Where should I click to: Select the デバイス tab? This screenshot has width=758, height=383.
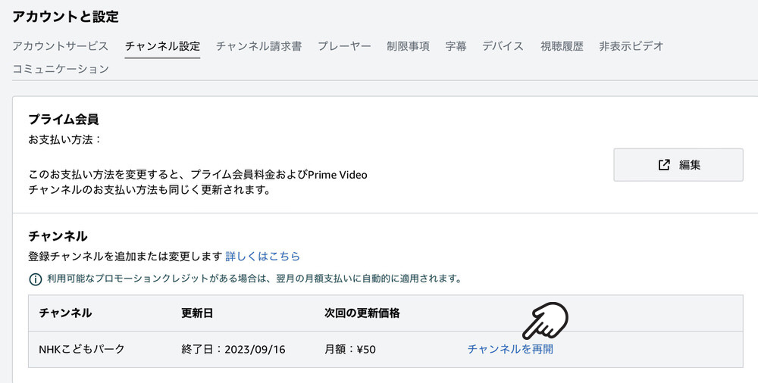coord(503,46)
